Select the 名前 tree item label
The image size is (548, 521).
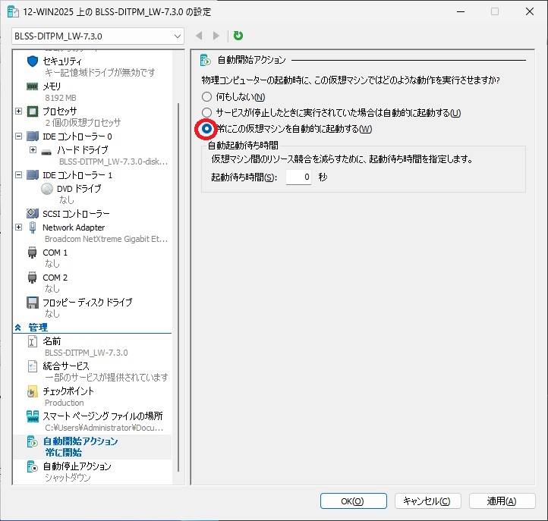[52, 341]
